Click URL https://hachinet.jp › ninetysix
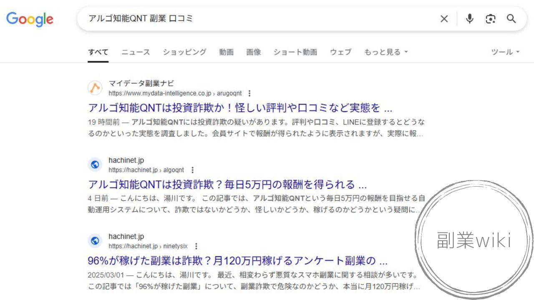 [148, 246]
